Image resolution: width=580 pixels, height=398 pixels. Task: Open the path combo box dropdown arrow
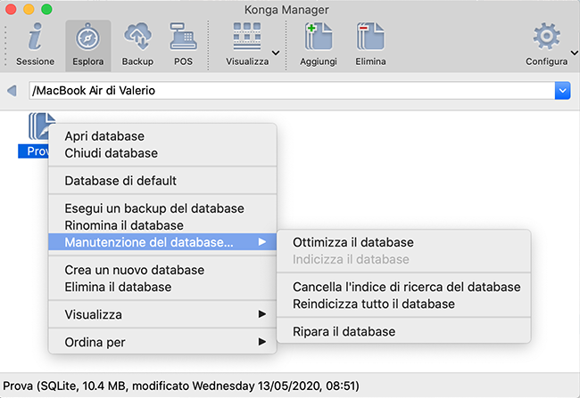pos(562,90)
